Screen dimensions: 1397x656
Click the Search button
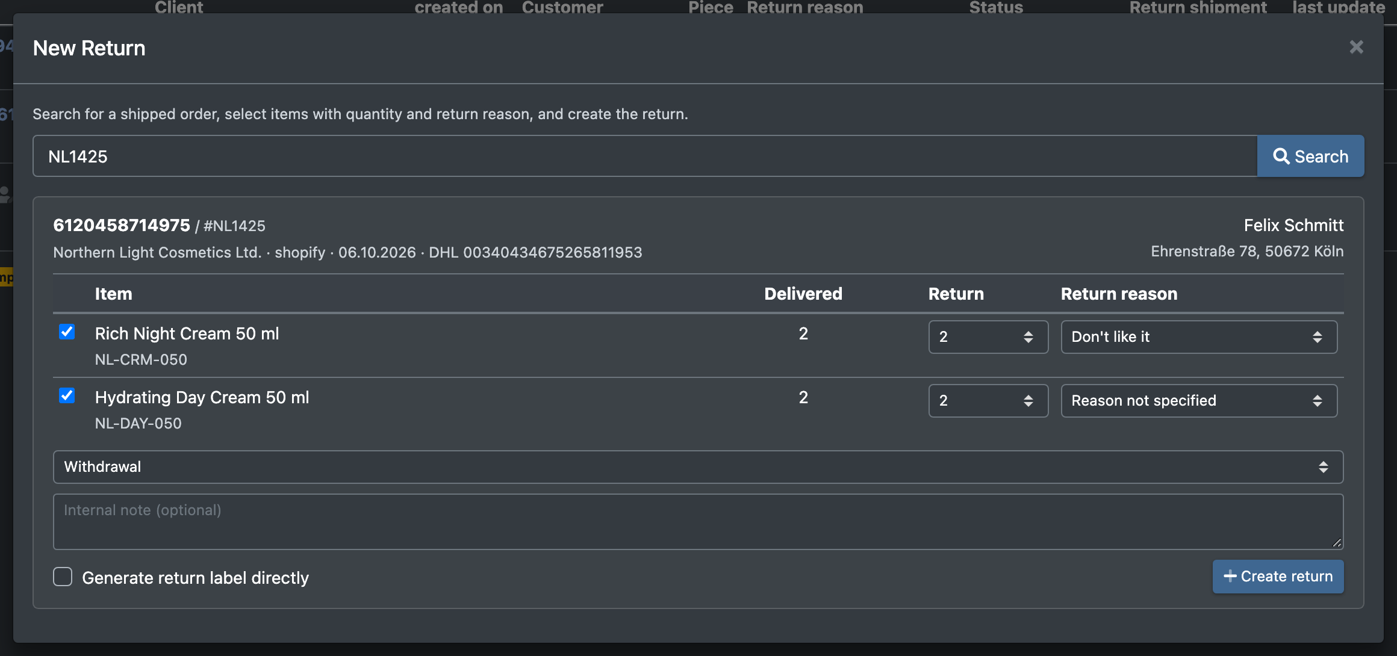1310,156
